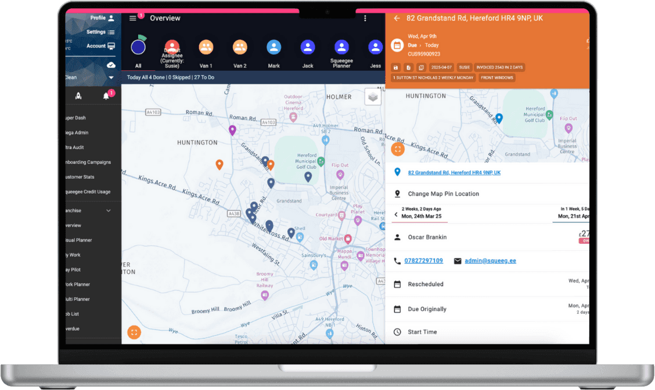655x390 pixels.
Task: Open Visual Planner from the sidebar
Action: (x=79, y=240)
